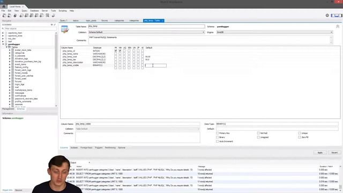
Task: Click the create new schema toolbar icon
Action: pos(21,16)
